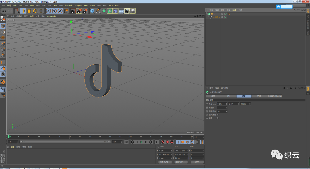Toggle Y axis lock

click(54, 11)
